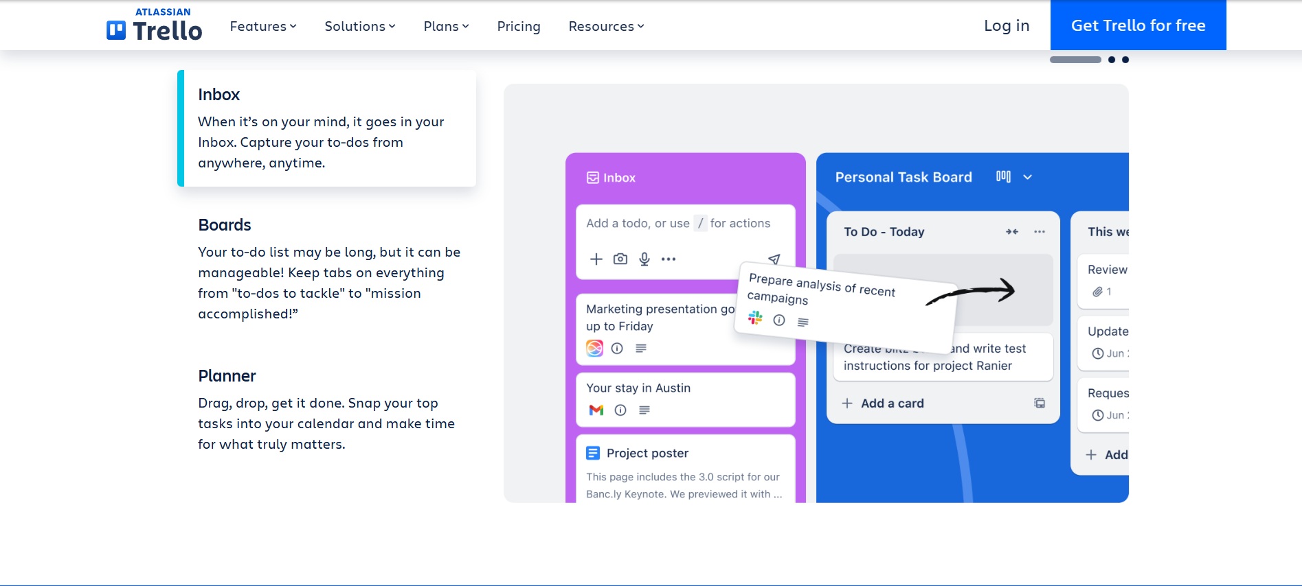Click description icon on Austin card
This screenshot has width=1302, height=586.
click(644, 410)
